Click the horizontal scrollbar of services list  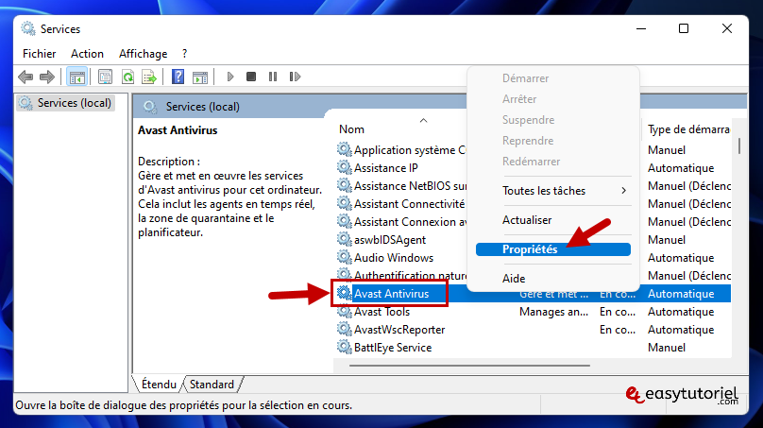coord(469,366)
